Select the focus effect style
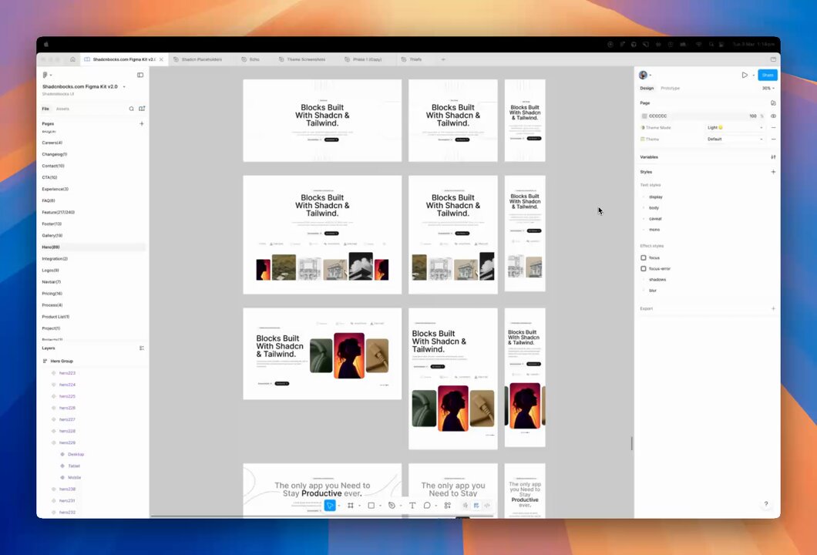Screen dimensions: 817x555 [654, 258]
